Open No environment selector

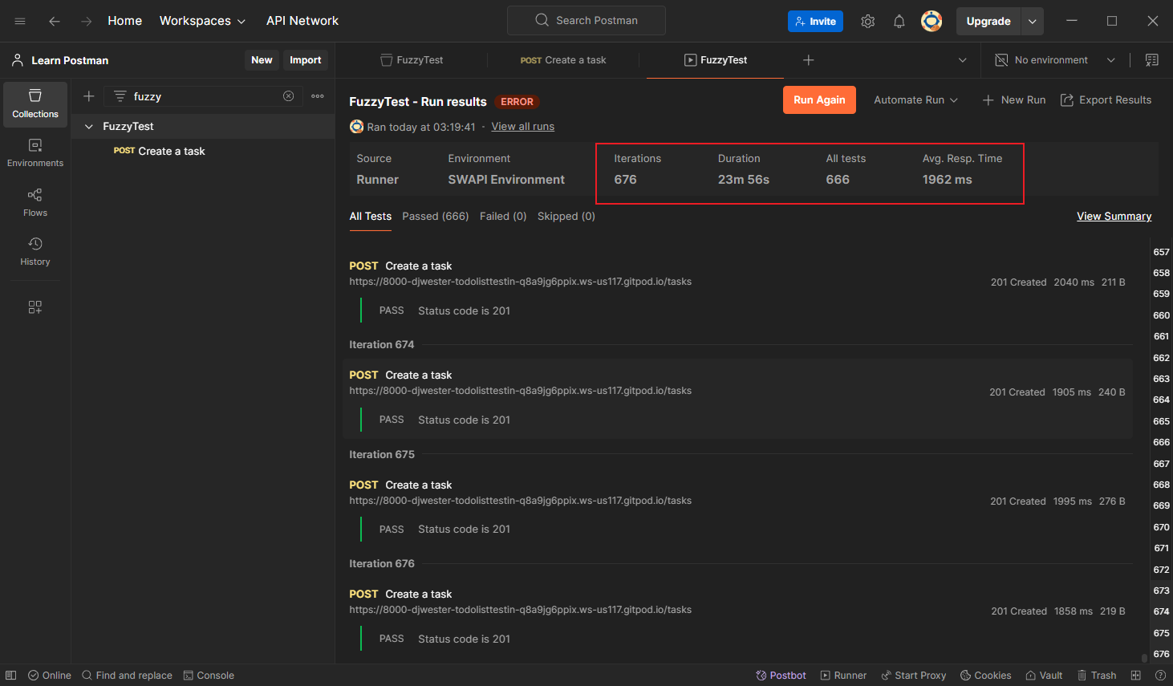pos(1055,60)
